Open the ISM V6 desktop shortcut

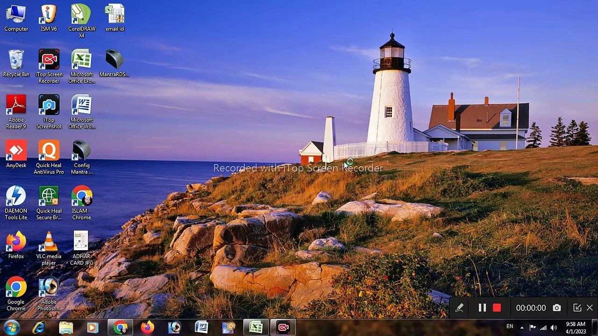[49, 18]
